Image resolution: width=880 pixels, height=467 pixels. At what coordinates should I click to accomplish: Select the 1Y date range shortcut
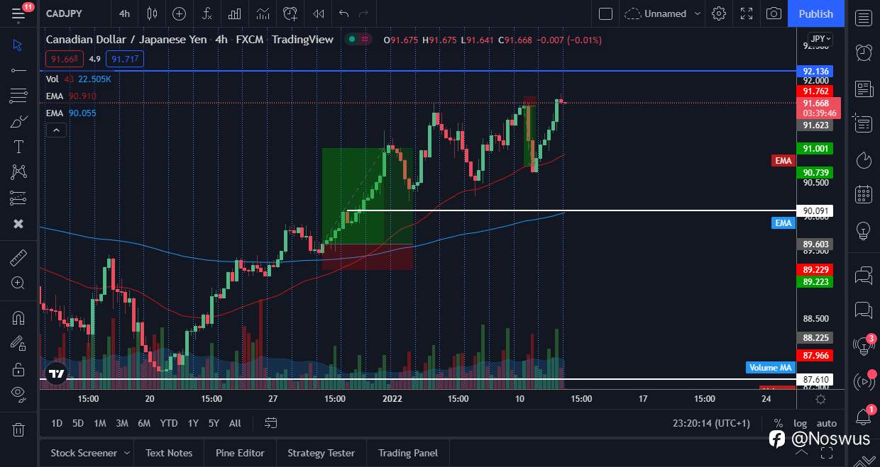click(192, 423)
